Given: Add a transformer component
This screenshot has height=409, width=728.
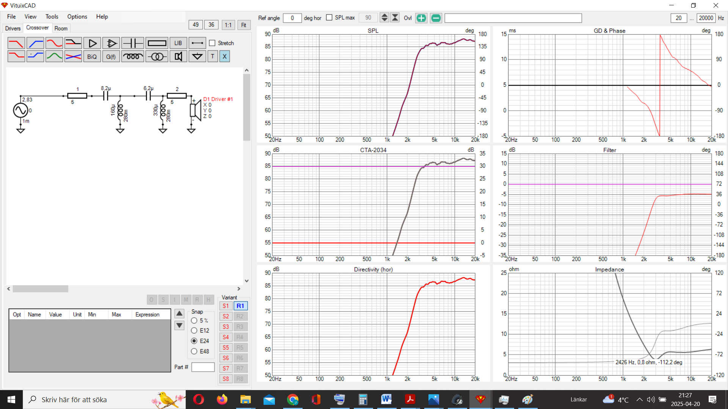Looking at the screenshot, I should tap(157, 56).
